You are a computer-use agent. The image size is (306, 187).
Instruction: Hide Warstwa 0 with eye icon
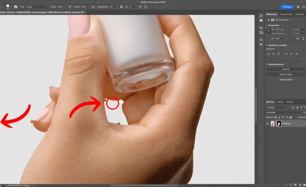[267, 124]
